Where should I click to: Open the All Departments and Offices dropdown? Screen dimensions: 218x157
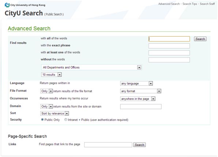91,67
